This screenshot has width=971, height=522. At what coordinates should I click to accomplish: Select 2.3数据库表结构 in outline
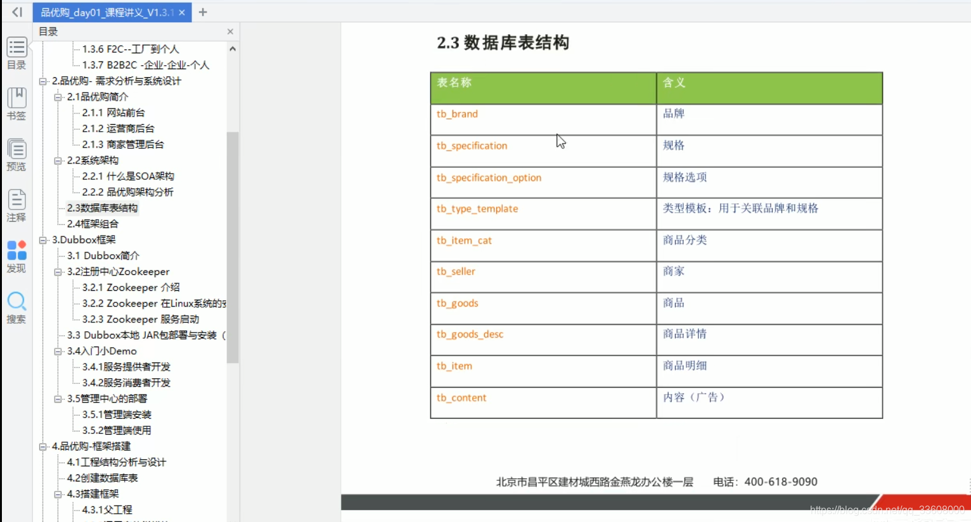pyautogui.click(x=102, y=208)
